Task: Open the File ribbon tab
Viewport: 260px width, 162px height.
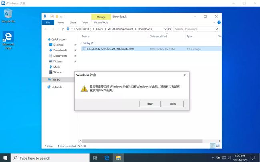Action: click(x=48, y=22)
